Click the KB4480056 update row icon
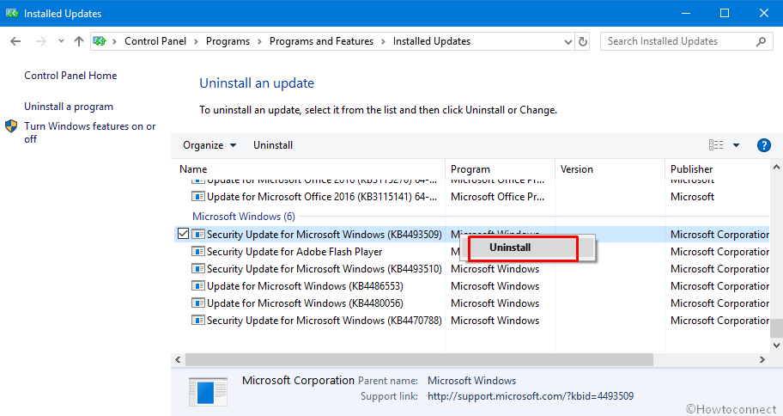 click(x=198, y=303)
